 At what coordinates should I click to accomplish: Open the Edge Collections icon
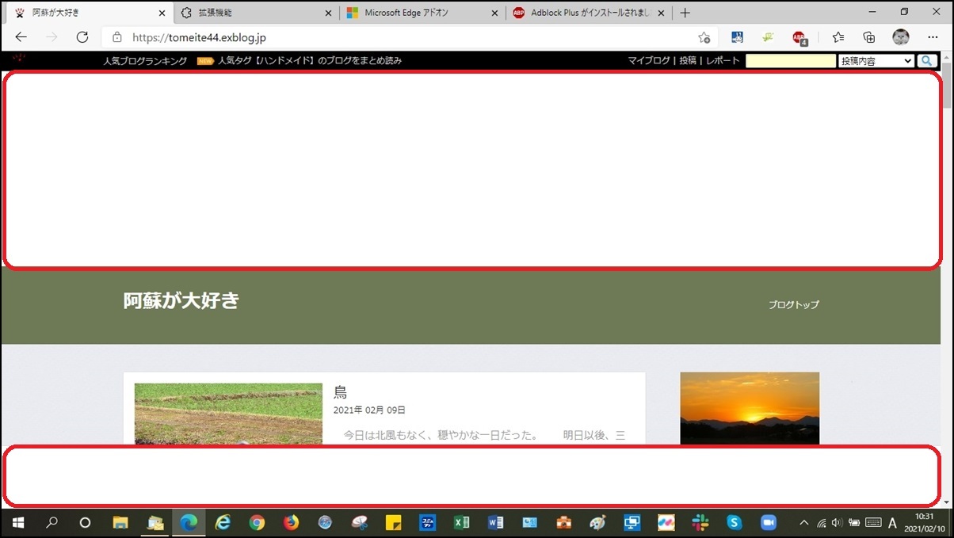(868, 36)
